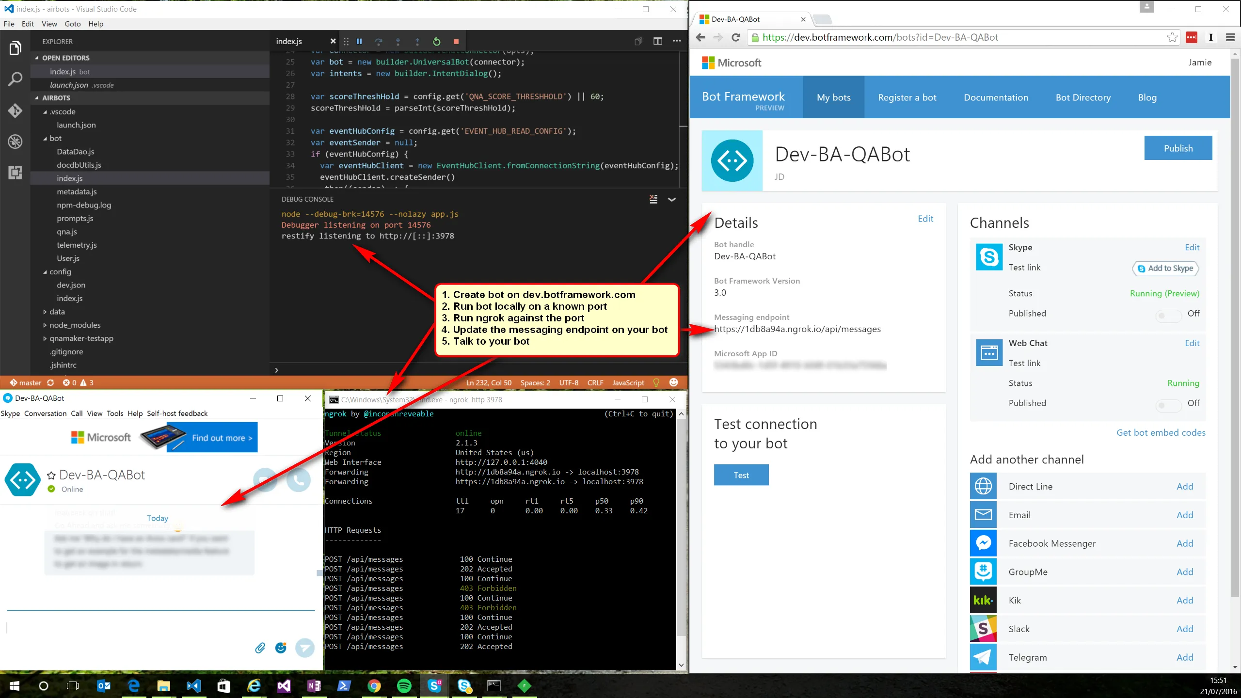This screenshot has height=698, width=1241.
Task: Open the Search view in activity bar
Action: [15, 79]
